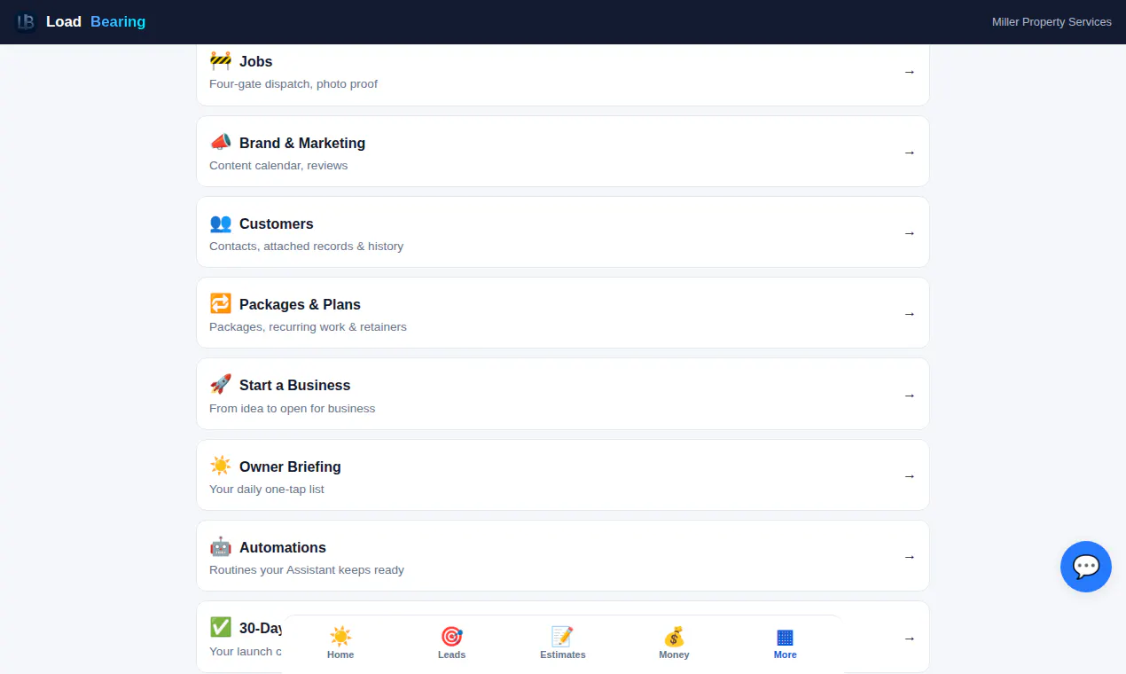The height and width of the screenshot is (674, 1126).
Task: Click the Load Bearing brand name
Action: [x=96, y=21]
